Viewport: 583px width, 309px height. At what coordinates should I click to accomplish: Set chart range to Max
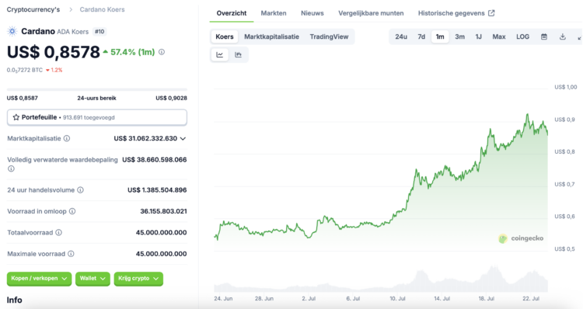point(499,36)
